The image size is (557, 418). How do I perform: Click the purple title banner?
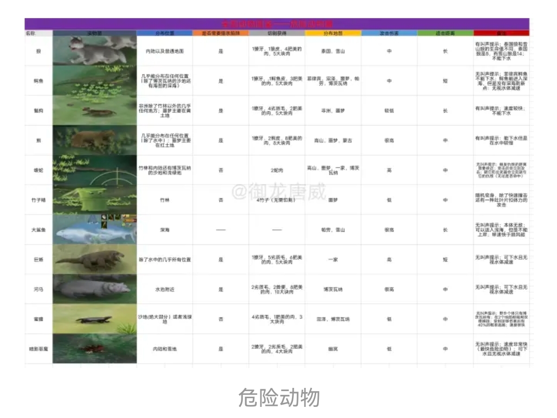click(x=277, y=24)
